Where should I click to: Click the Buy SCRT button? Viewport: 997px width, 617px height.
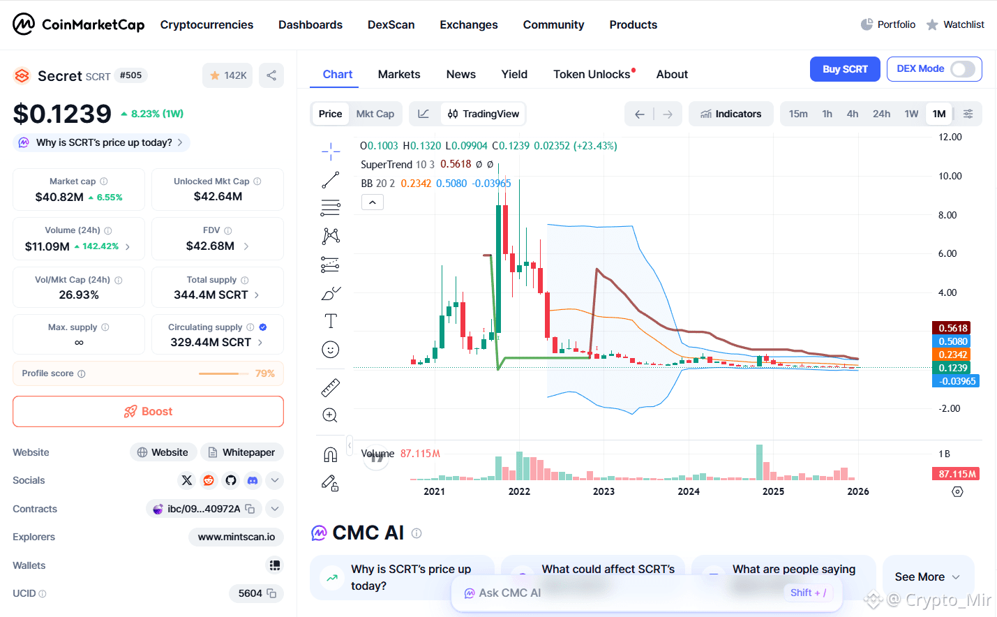pos(845,69)
